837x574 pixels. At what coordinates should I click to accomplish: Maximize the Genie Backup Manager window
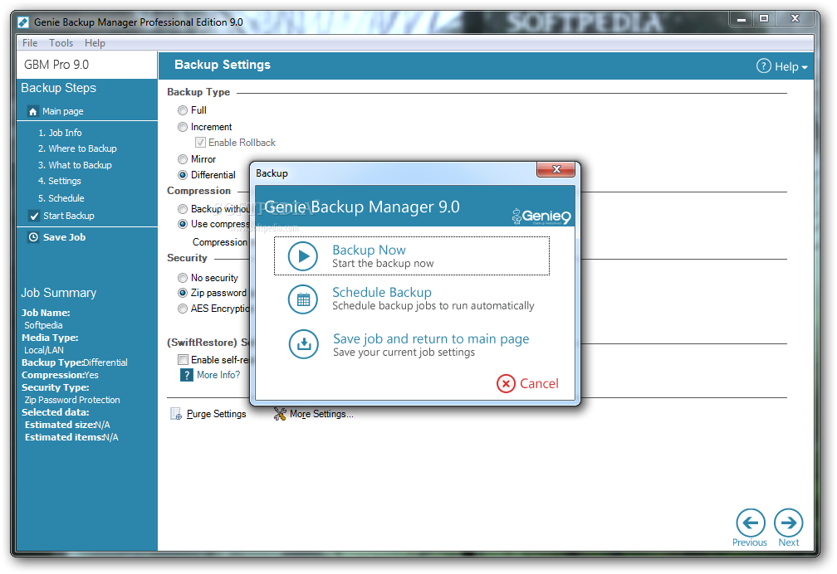coord(764,19)
